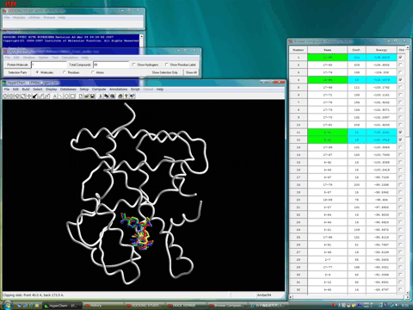Click the Open file toolbar icon

(87, 96)
